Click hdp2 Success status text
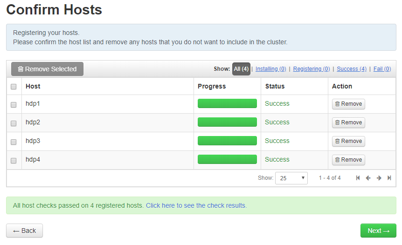 pos(277,122)
